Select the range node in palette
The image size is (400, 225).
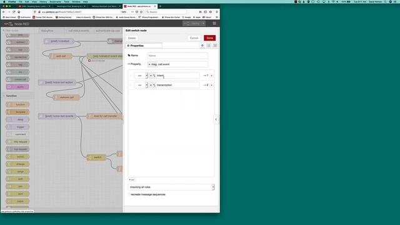click(17, 171)
